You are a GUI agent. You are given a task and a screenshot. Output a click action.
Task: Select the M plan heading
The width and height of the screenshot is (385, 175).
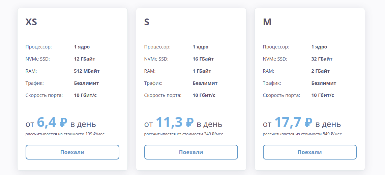pos(267,22)
